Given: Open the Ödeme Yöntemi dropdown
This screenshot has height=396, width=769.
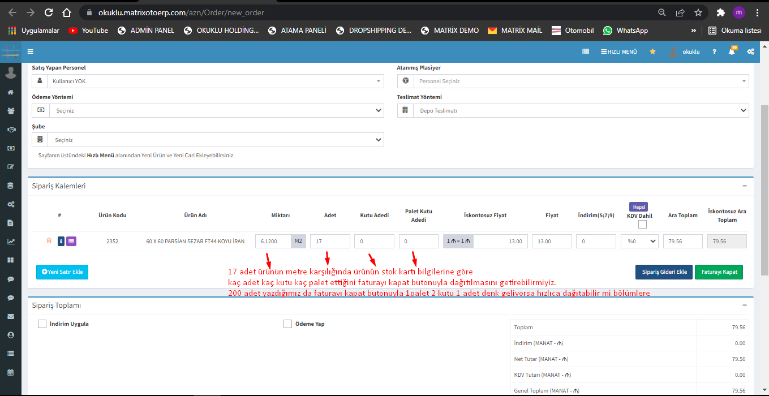Looking at the screenshot, I should pyautogui.click(x=208, y=111).
